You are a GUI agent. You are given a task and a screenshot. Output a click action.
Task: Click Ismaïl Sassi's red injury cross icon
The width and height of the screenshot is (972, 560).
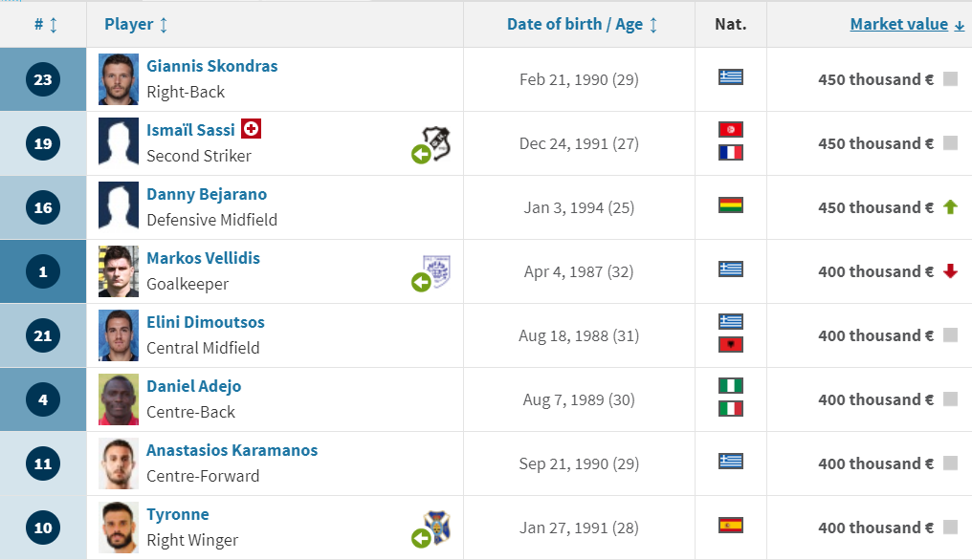tap(251, 129)
